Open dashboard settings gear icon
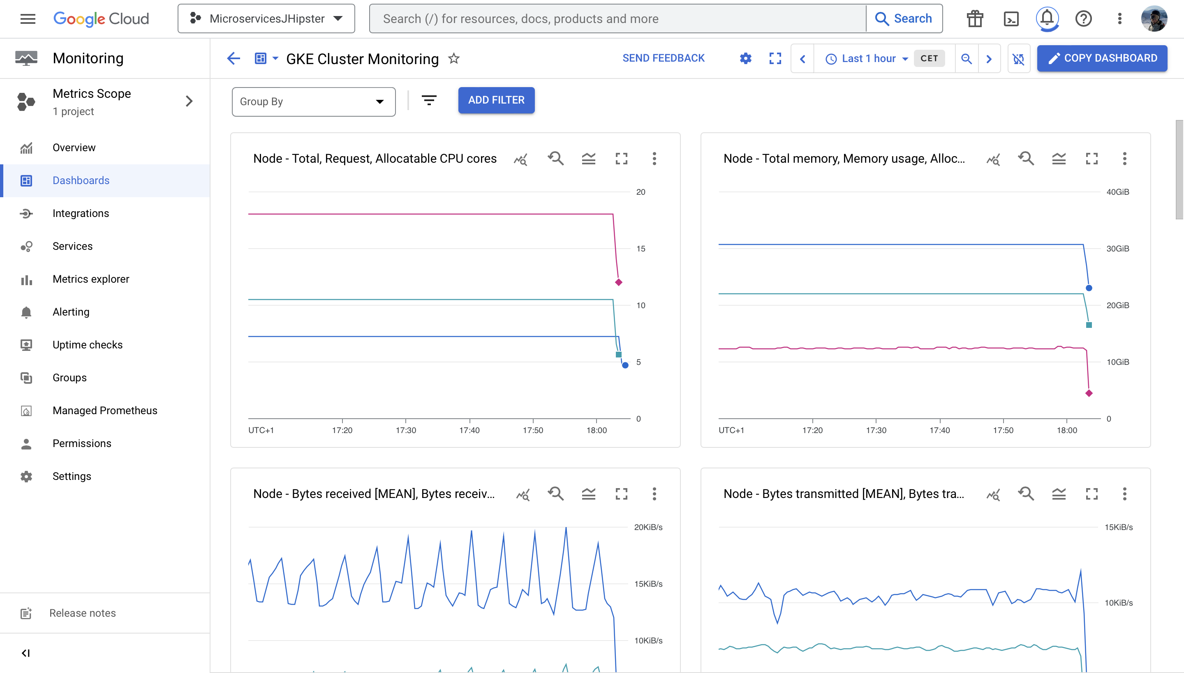 click(x=746, y=59)
